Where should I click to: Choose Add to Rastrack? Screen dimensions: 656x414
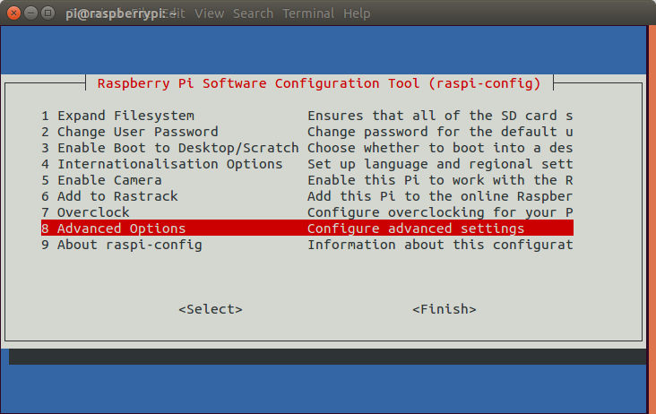[x=117, y=196]
